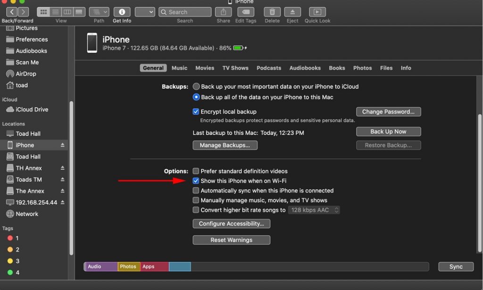Eject the iPhone in the sidebar

click(62, 145)
